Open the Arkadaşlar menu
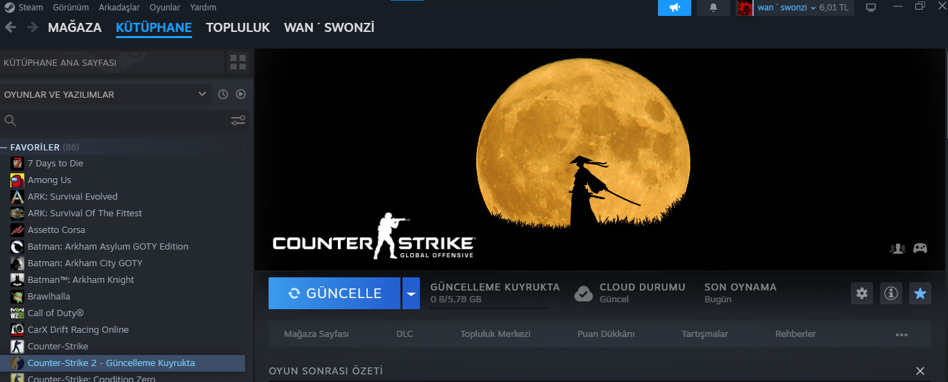Screen dimensions: 948x382 [119, 8]
